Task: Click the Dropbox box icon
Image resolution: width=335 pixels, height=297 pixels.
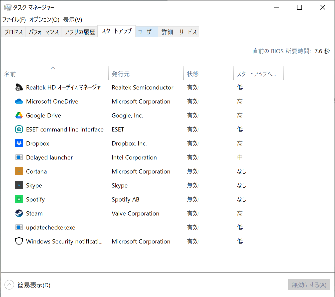Action: [x=19, y=143]
